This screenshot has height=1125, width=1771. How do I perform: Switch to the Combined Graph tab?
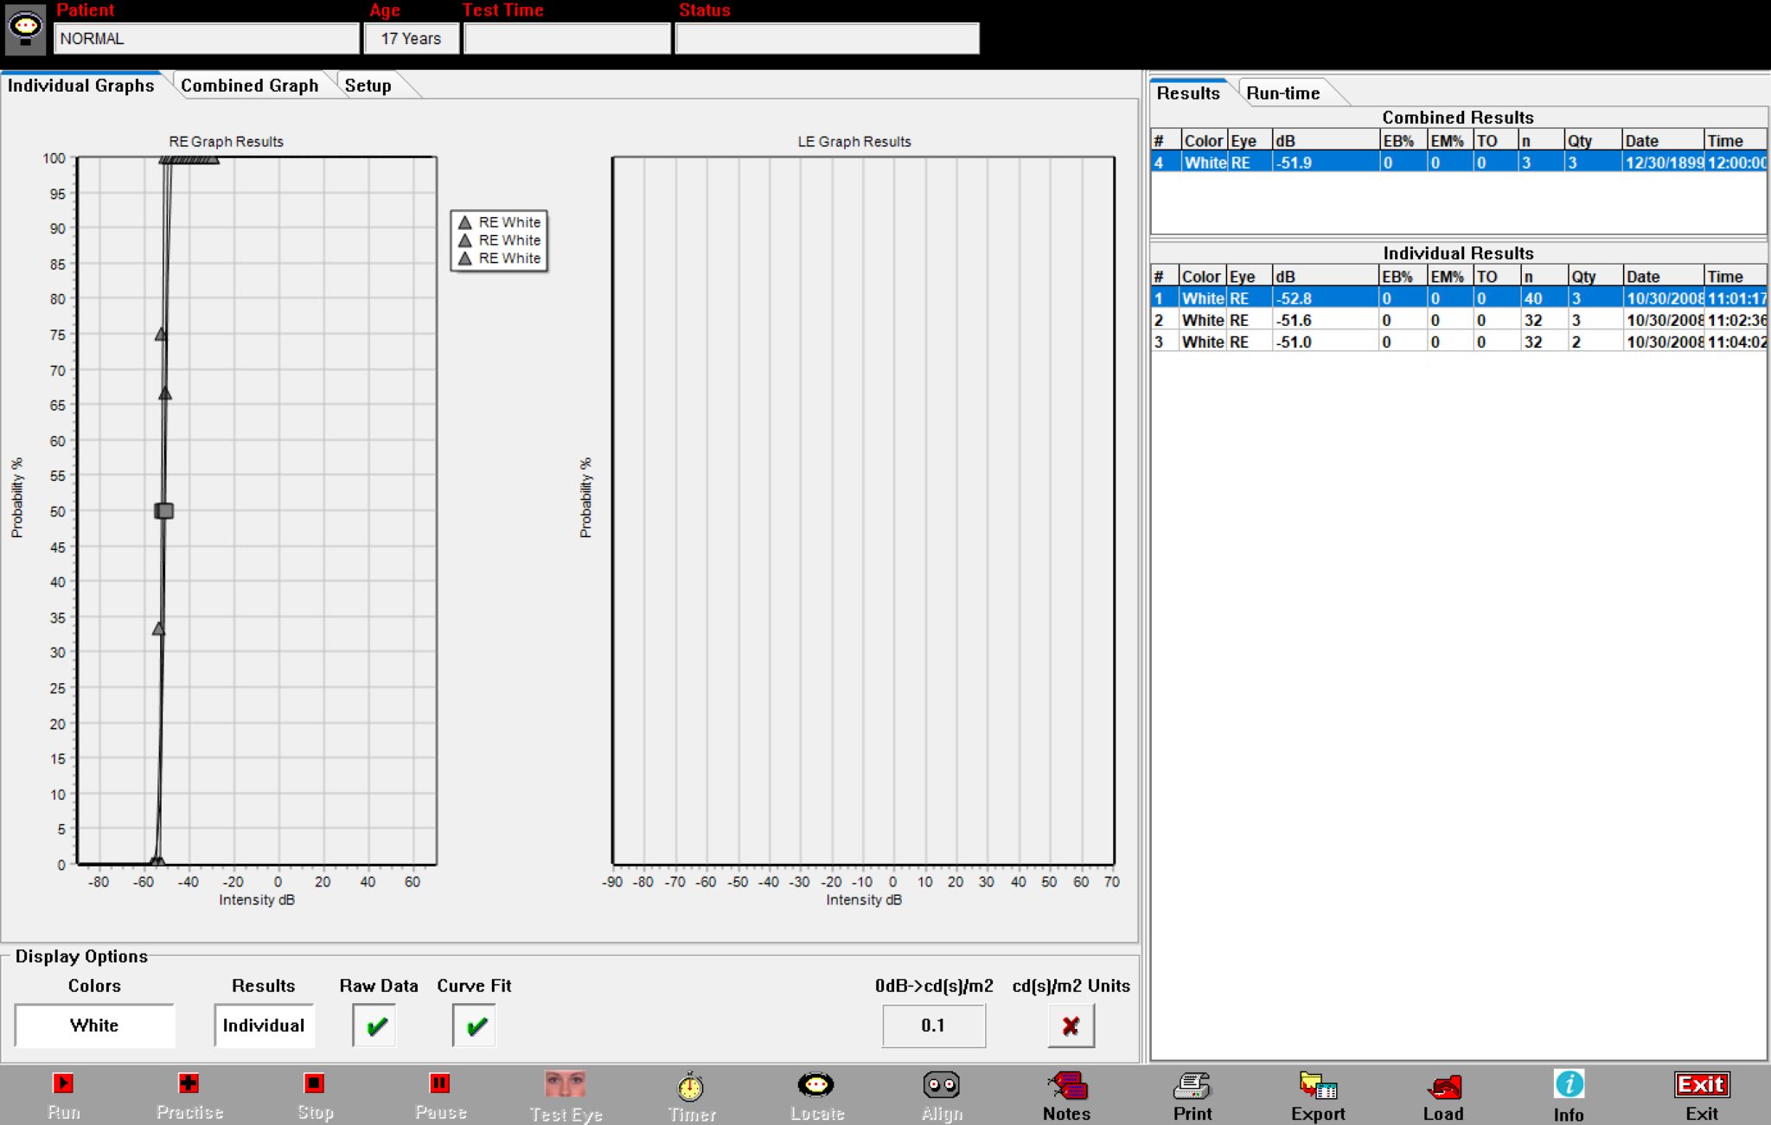coord(249,86)
